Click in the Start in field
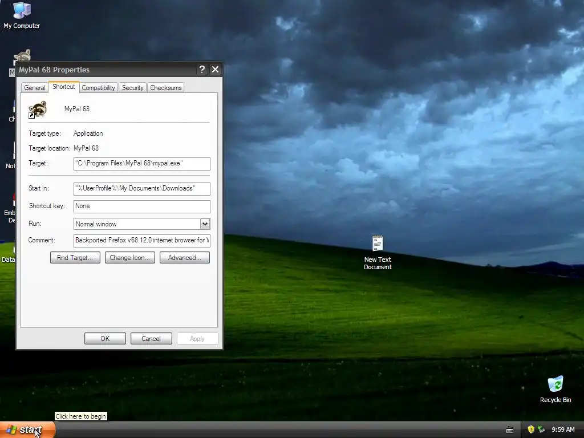Screen dimensions: 584x438 [x=142, y=188]
